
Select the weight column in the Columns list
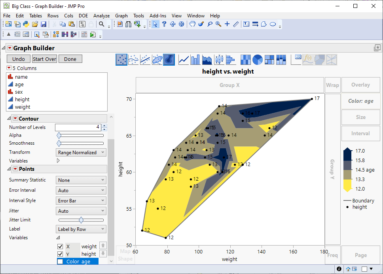point(22,107)
